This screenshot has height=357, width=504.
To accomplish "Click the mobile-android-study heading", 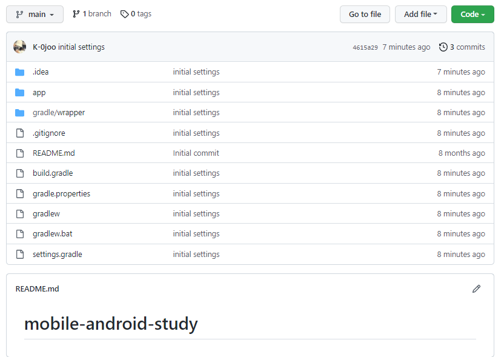I will click(111, 324).
